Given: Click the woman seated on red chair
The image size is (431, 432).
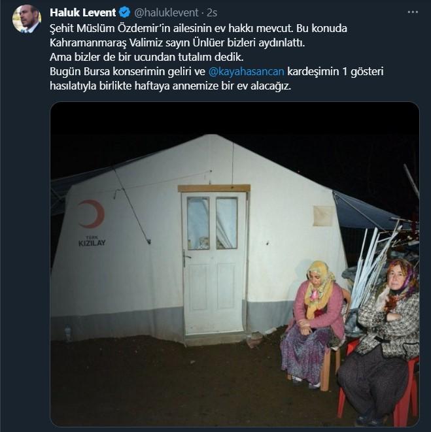Looking at the screenshot, I should [x=379, y=342].
